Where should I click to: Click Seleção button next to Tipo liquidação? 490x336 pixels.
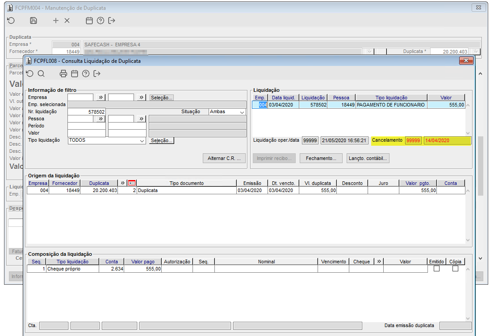(x=161, y=140)
